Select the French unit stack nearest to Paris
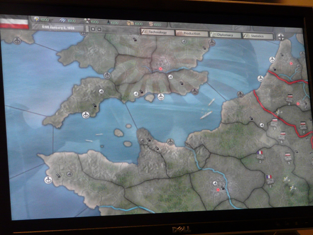 click(269, 181)
